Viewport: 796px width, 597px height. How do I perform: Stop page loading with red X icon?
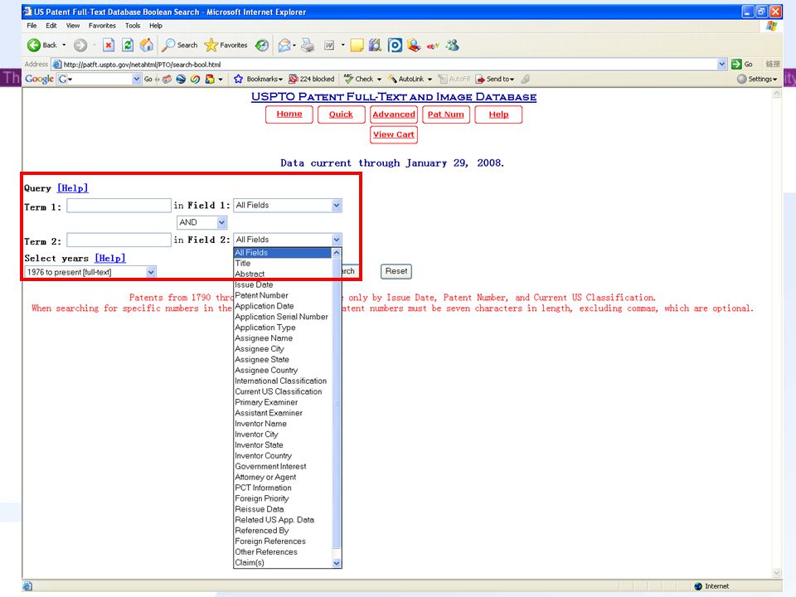[x=108, y=45]
